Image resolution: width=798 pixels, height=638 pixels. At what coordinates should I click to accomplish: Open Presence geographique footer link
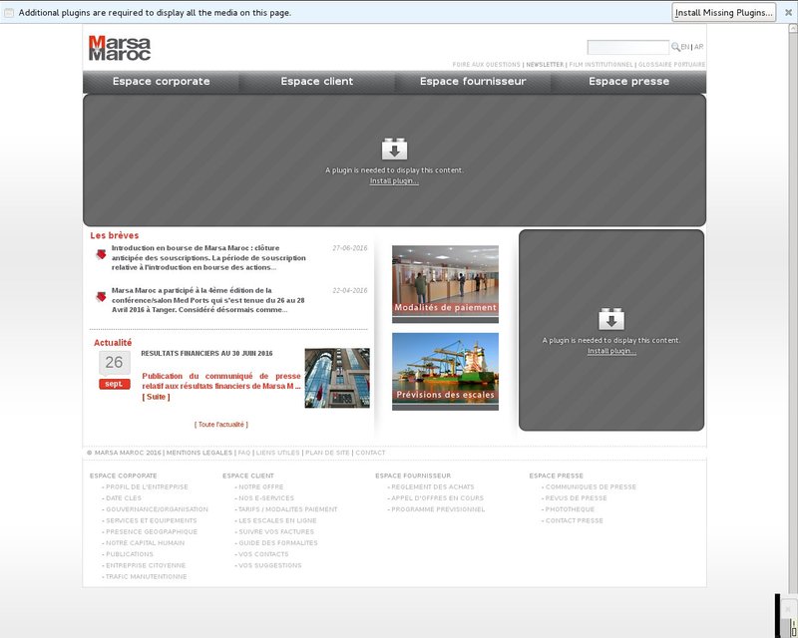[152, 531]
